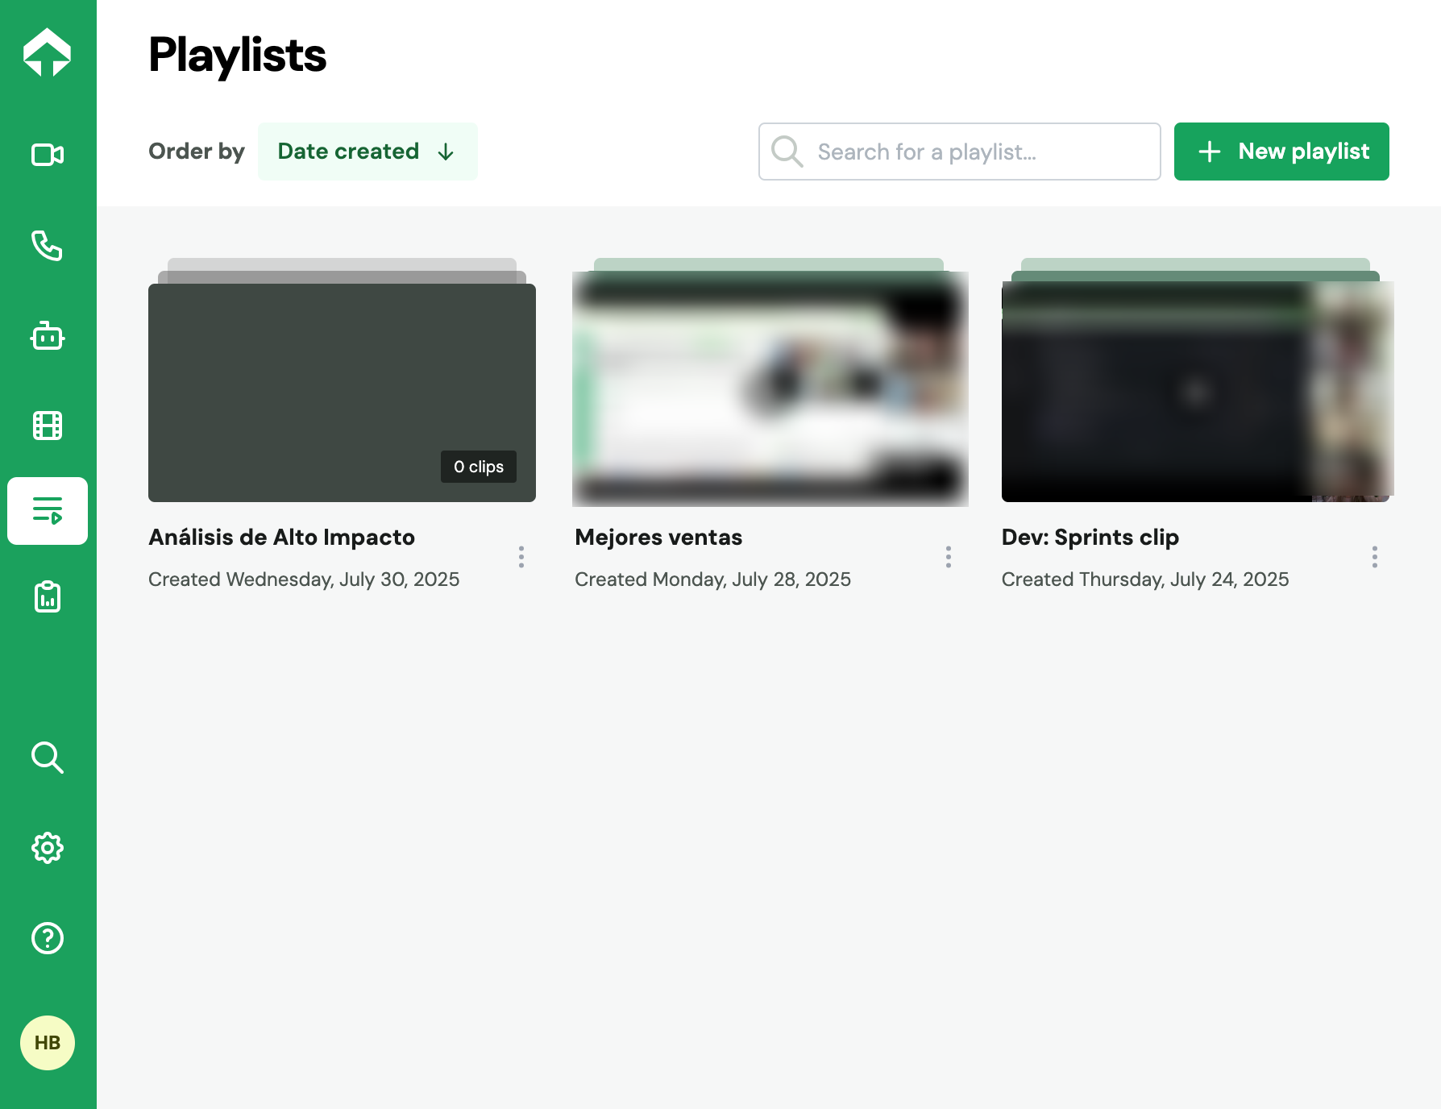Expand the Date created order dropdown
The height and width of the screenshot is (1109, 1441).
pyautogui.click(x=368, y=152)
